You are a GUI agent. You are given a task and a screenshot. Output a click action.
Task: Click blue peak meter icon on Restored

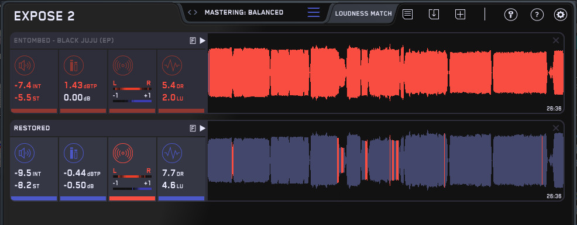[74, 153]
